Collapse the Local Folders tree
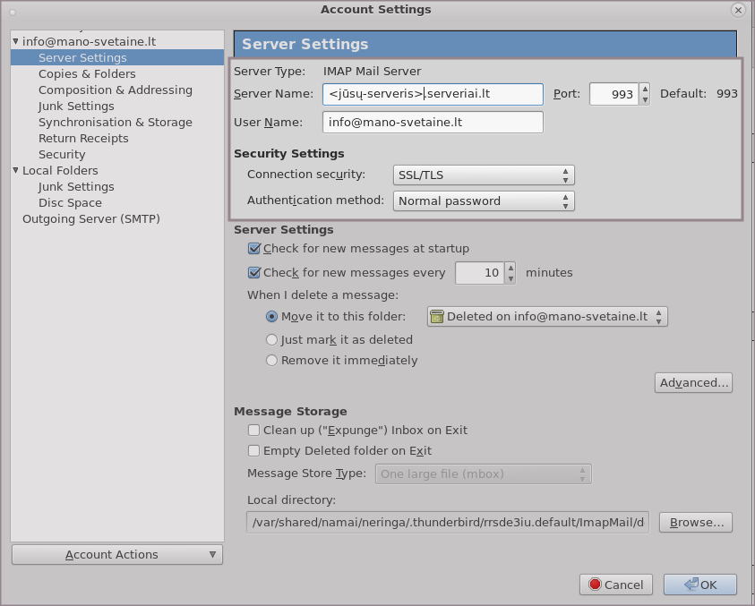This screenshot has width=755, height=606. tap(15, 171)
